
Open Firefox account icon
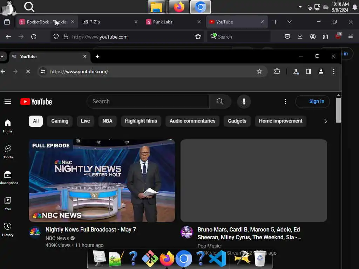click(313, 36)
